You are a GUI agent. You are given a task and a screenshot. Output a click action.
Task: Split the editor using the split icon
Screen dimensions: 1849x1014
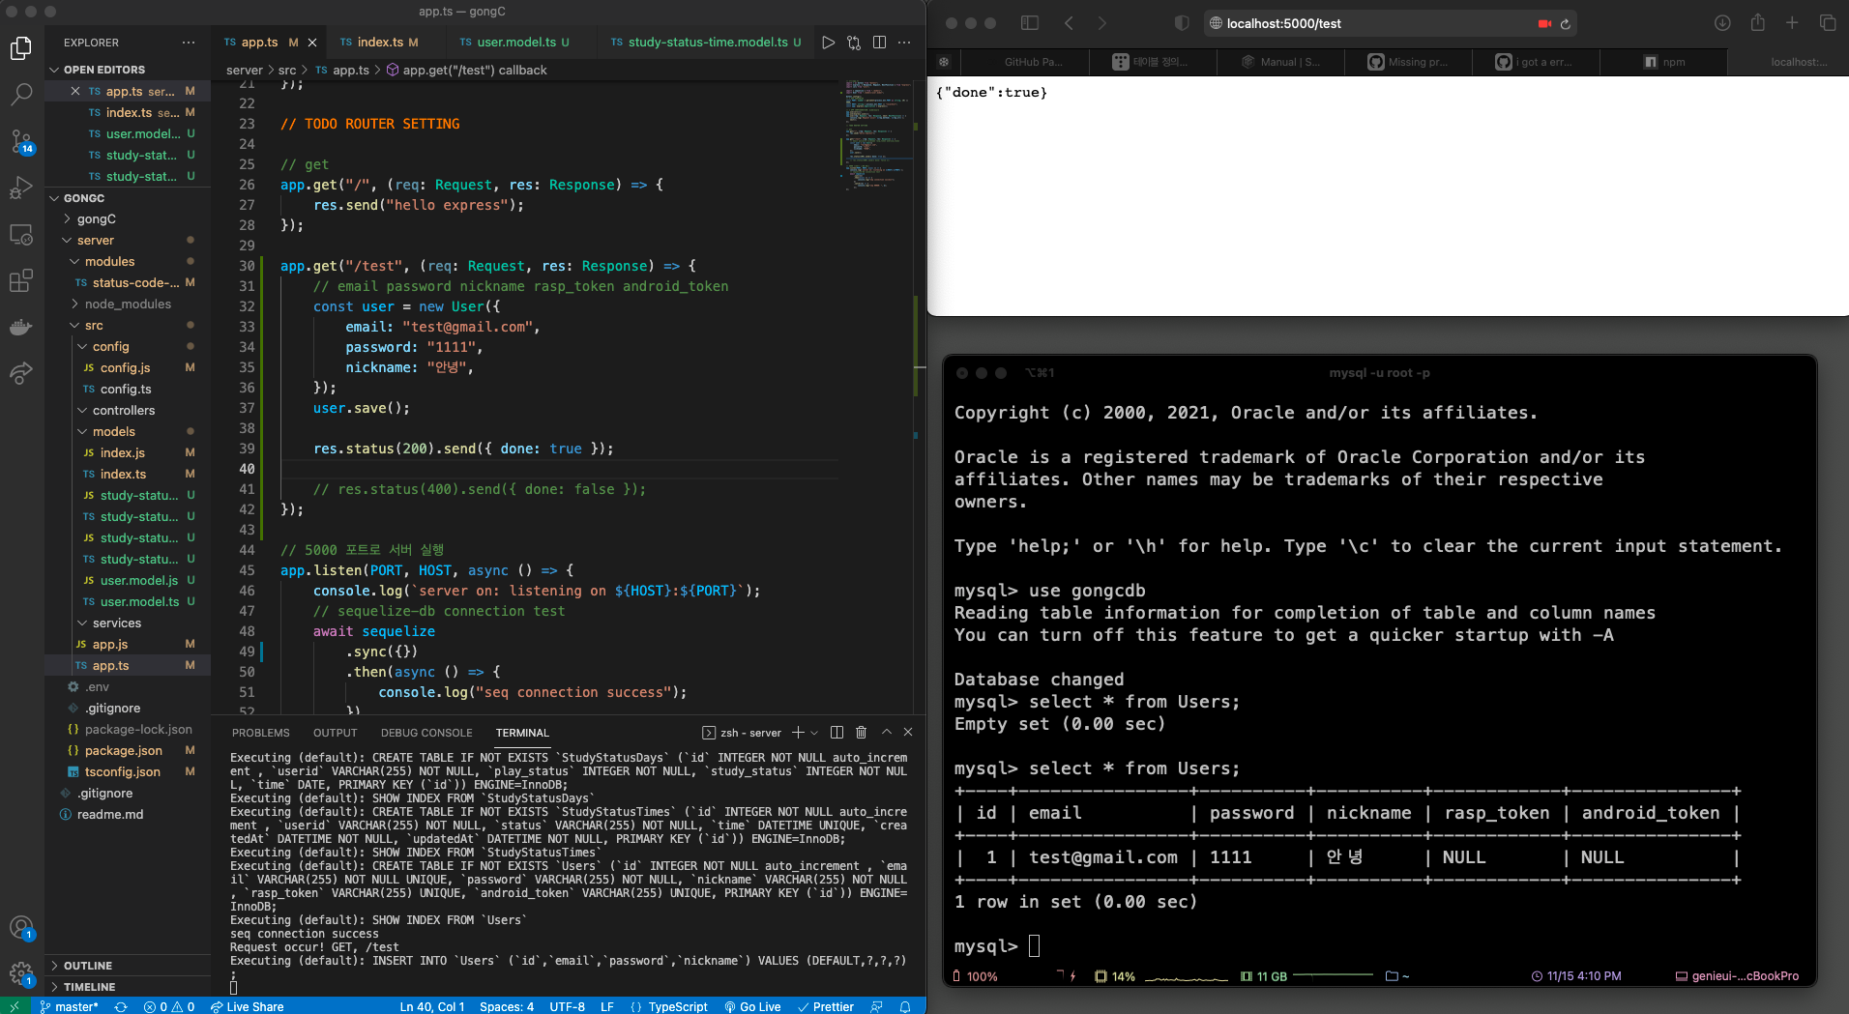880,43
